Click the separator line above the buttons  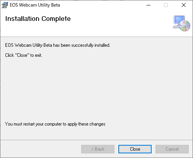(x=96, y=140)
